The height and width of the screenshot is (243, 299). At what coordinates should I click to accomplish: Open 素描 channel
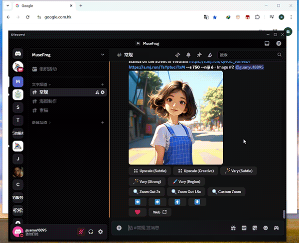(68, 110)
